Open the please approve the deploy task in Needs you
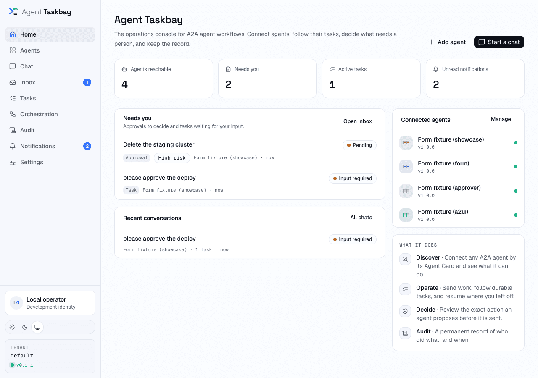The image size is (538, 378). click(250, 184)
